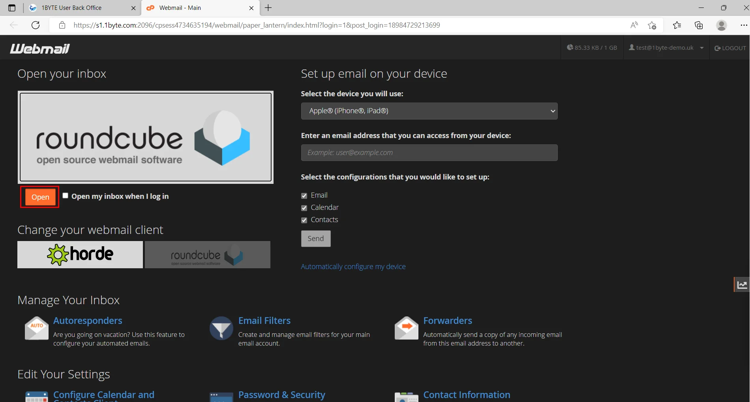Click the Send button

tap(316, 239)
